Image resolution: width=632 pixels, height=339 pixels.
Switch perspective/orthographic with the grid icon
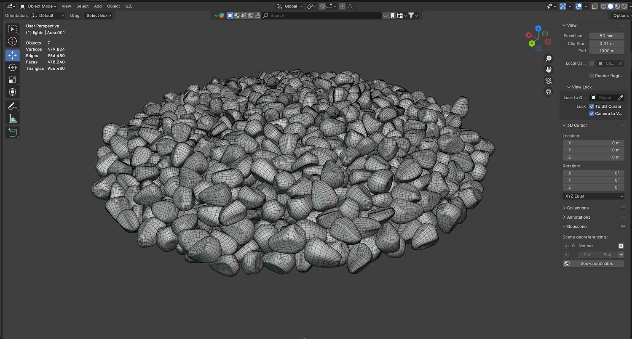pyautogui.click(x=548, y=92)
